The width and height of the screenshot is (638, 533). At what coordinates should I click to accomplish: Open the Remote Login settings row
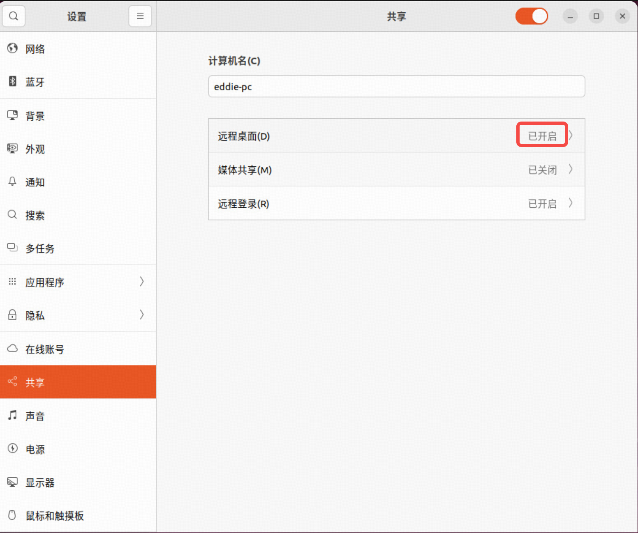coord(396,203)
